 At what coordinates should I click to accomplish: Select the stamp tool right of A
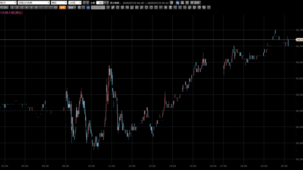[x=170, y=8]
